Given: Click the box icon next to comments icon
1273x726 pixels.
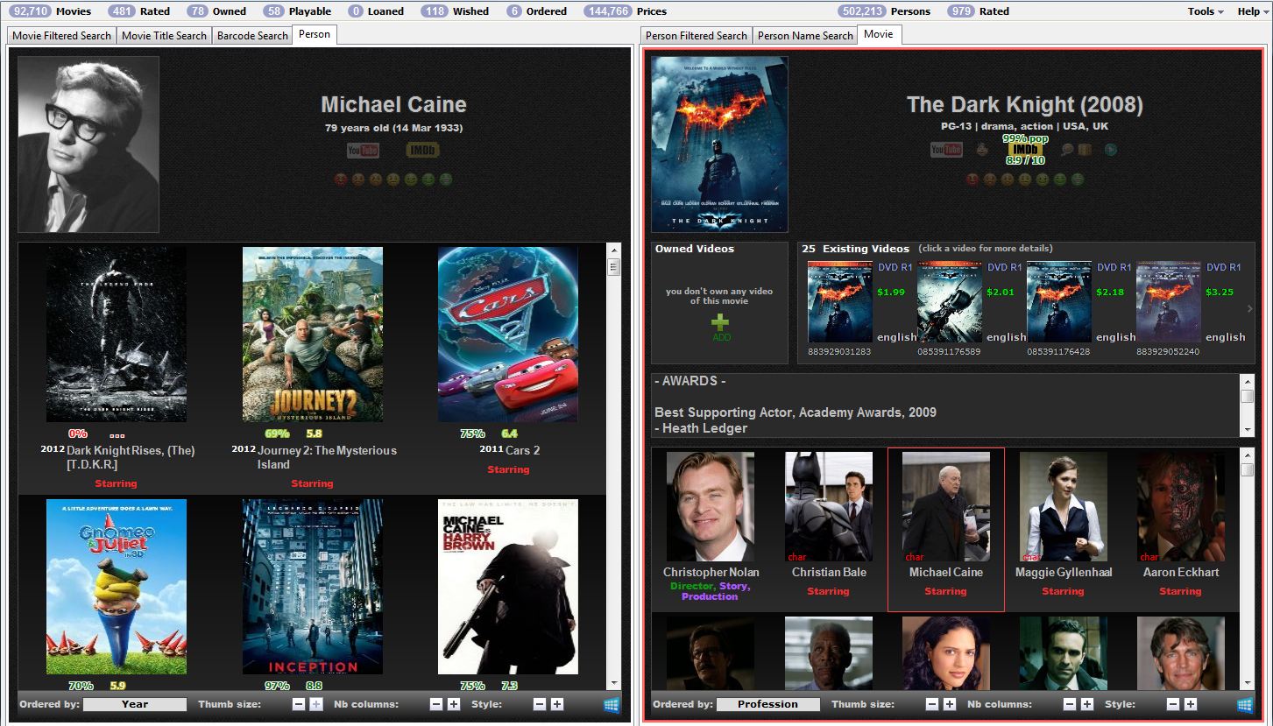Looking at the screenshot, I should point(1085,150).
